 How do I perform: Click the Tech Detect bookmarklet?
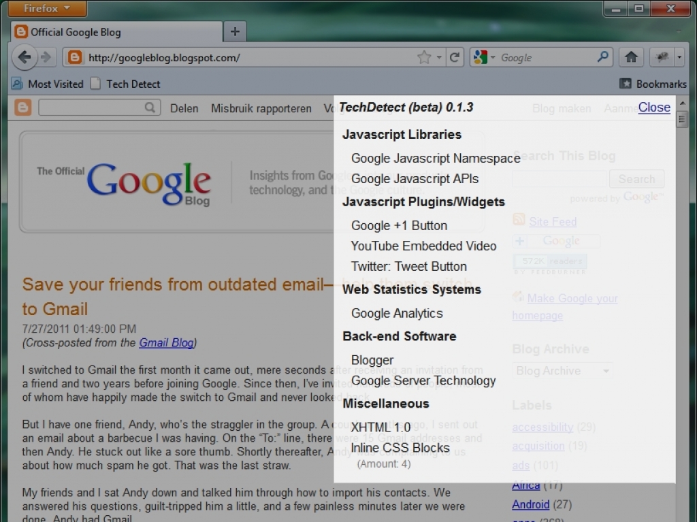pyautogui.click(x=125, y=84)
